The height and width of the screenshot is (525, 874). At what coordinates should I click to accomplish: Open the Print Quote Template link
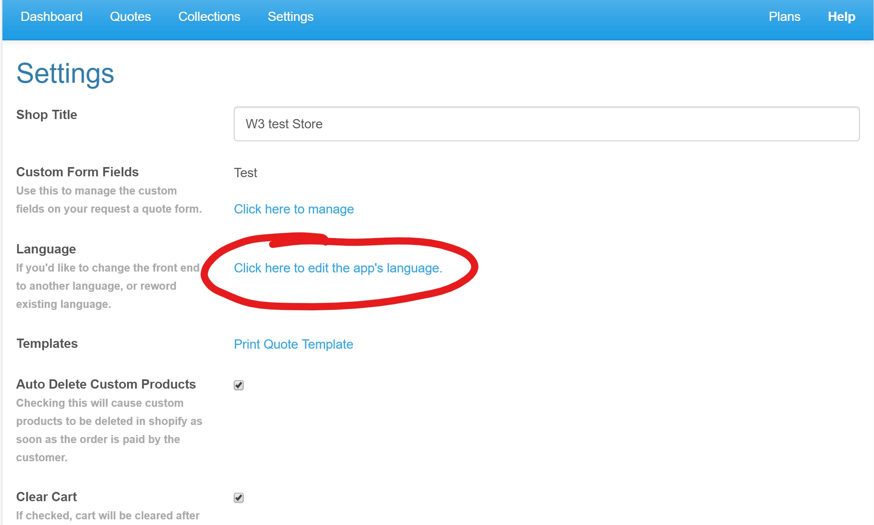293,344
